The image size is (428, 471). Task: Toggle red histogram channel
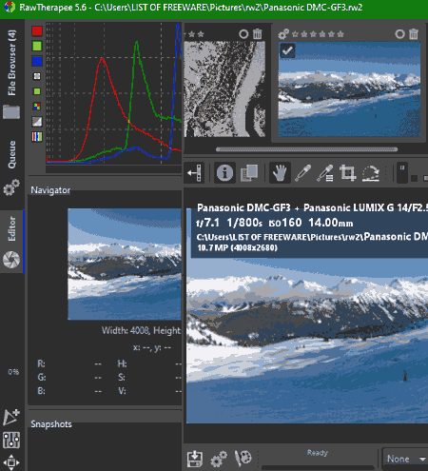[37, 30]
